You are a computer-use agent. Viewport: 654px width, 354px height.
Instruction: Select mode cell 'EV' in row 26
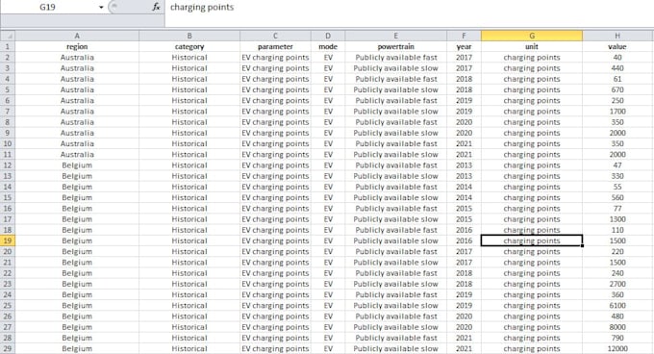tap(328, 316)
